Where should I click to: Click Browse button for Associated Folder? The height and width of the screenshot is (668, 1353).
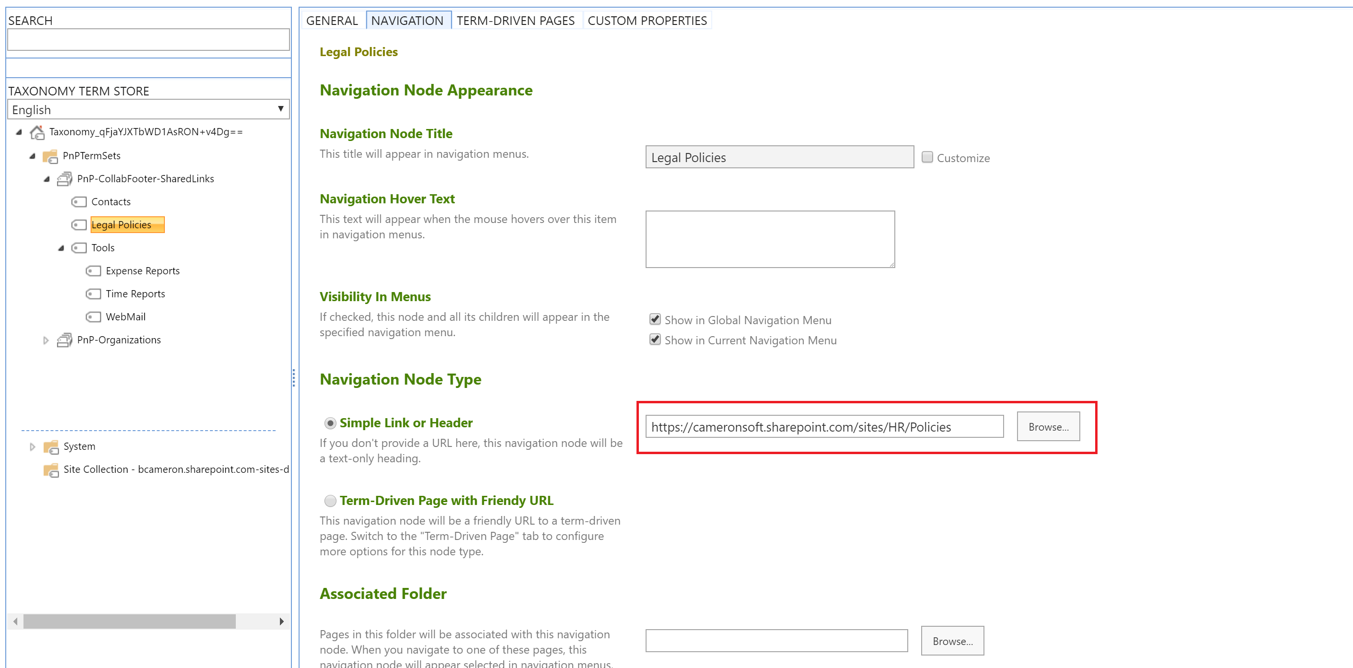952,641
